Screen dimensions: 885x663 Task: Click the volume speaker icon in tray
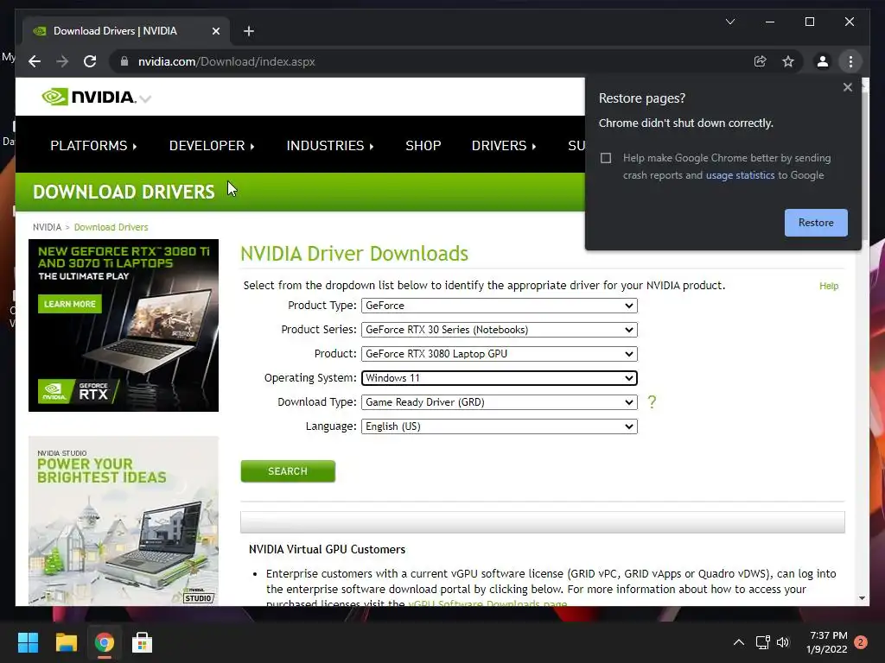(783, 642)
